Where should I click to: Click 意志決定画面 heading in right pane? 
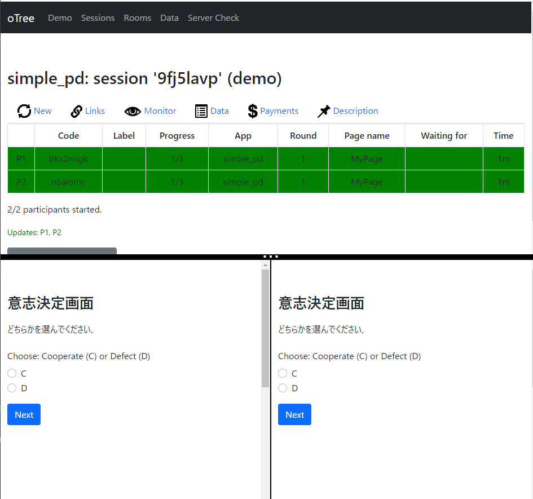[x=321, y=303]
